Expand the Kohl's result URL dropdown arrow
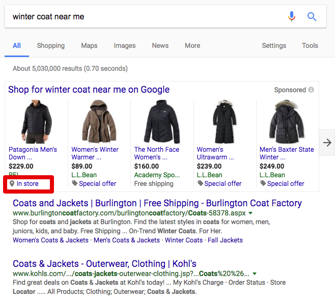 254,274
